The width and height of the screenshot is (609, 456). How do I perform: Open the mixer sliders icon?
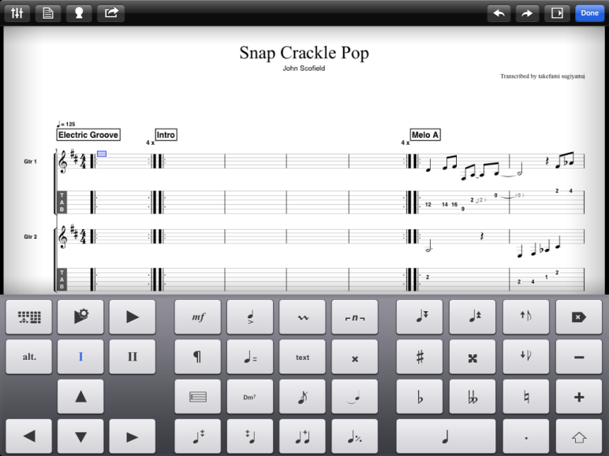point(17,13)
